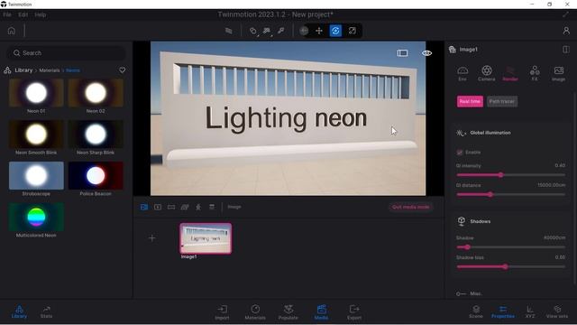The image size is (577, 325).
Task: Click Neons in the breadcrumb
Action: (x=73, y=70)
